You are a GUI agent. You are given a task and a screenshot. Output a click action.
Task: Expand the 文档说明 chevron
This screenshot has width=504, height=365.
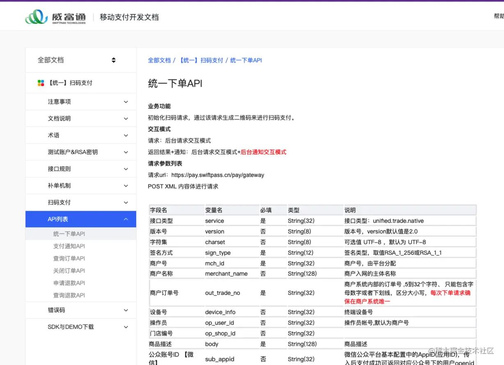[126, 118]
